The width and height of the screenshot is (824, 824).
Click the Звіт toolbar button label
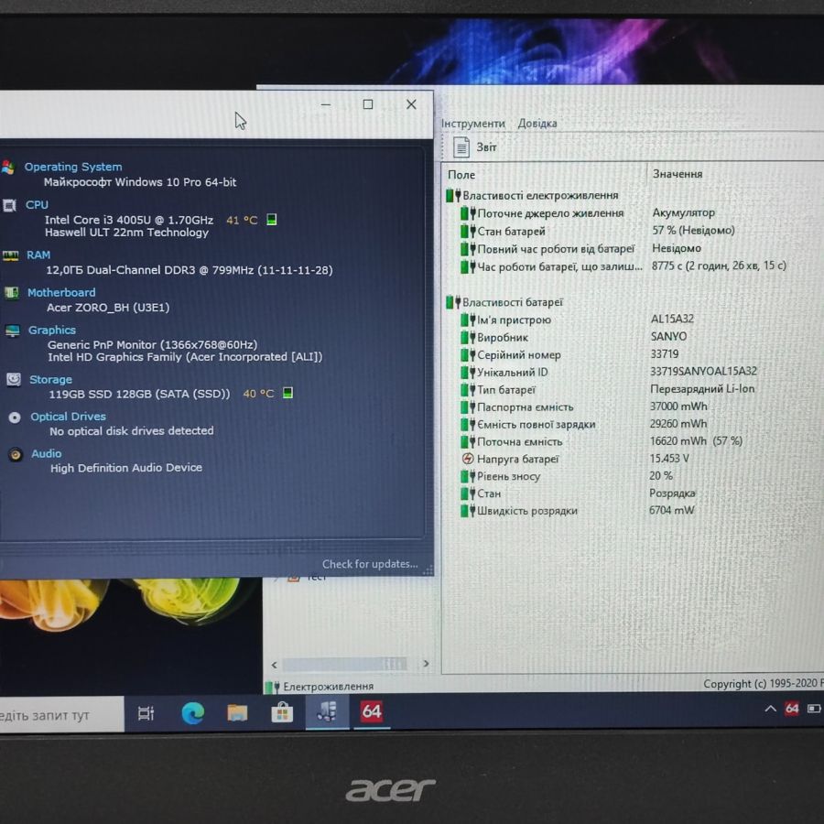click(x=487, y=147)
